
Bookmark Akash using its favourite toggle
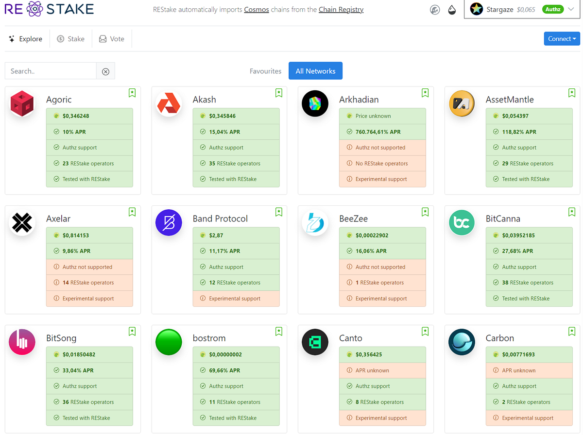point(278,93)
